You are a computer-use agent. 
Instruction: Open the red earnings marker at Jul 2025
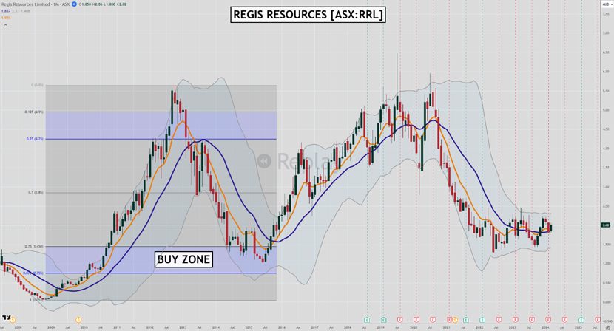pyautogui.click(x=598, y=320)
